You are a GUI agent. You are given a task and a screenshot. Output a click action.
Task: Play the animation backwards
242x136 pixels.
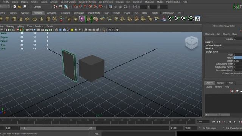tap(230, 122)
